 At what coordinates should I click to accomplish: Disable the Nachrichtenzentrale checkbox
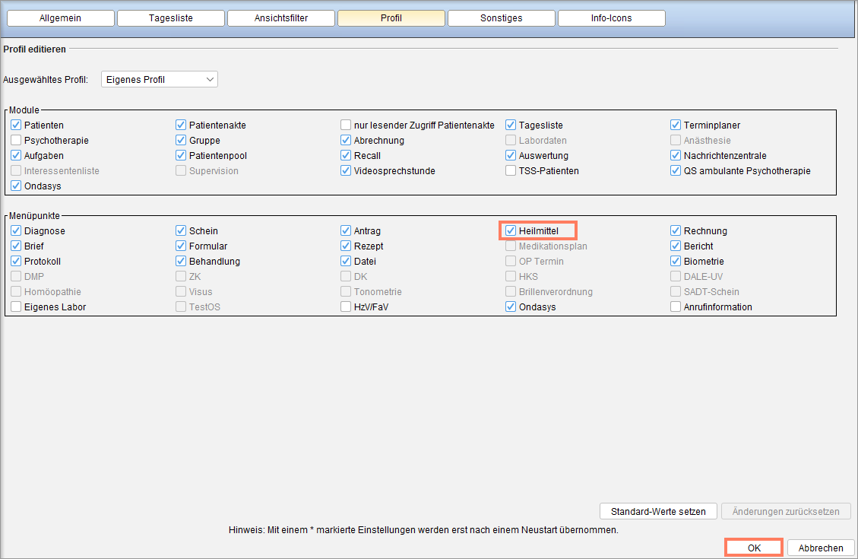coord(676,155)
